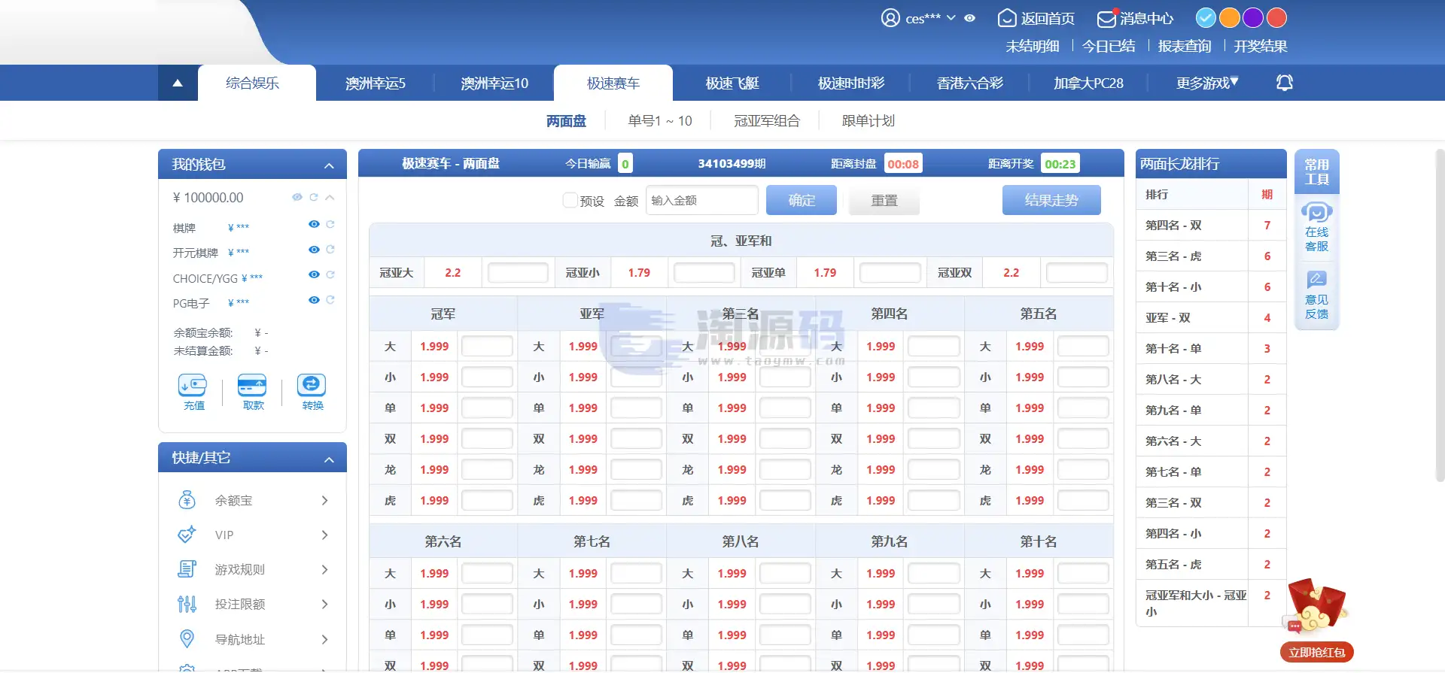
Task: Refresh the 开元棋牌 balance
Action: (330, 250)
